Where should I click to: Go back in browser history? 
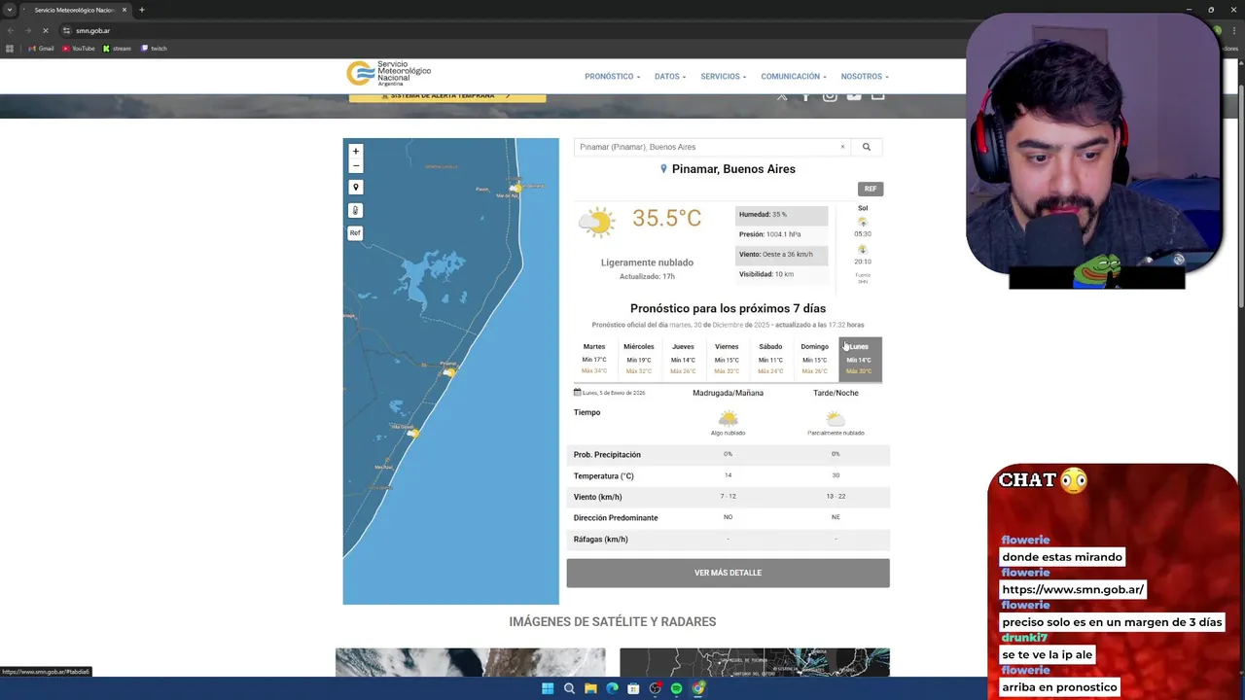(x=11, y=30)
